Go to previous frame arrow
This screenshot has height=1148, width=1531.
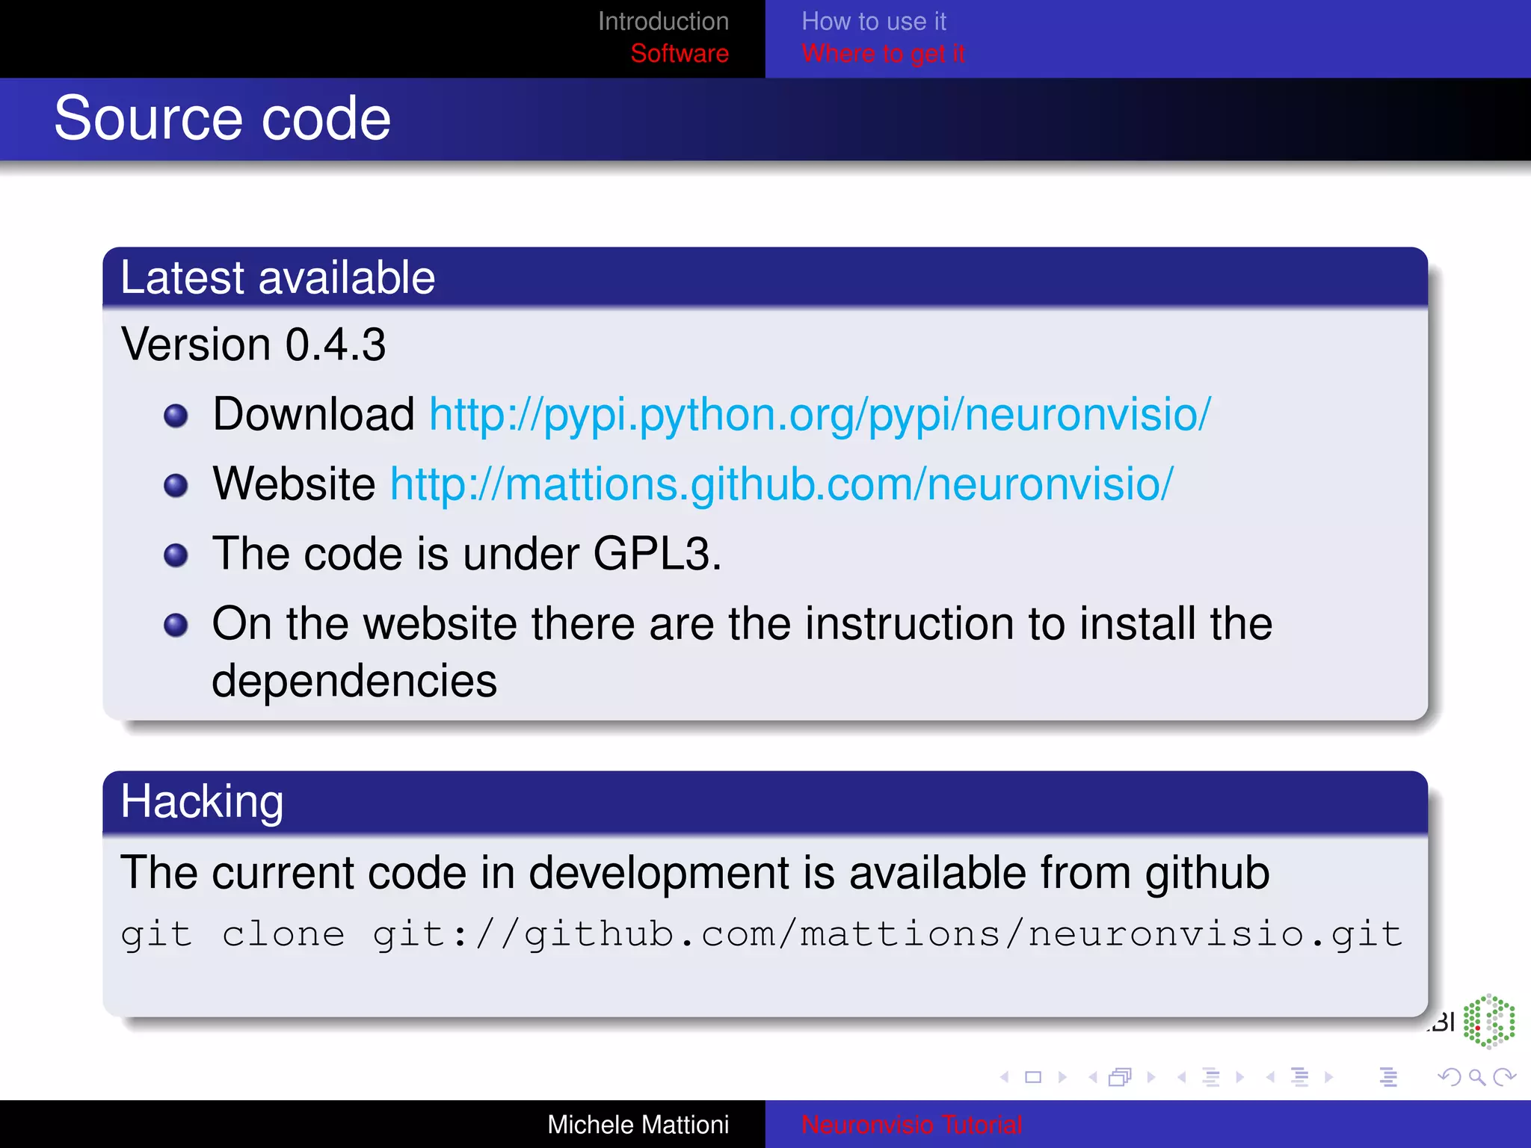click(1093, 1077)
